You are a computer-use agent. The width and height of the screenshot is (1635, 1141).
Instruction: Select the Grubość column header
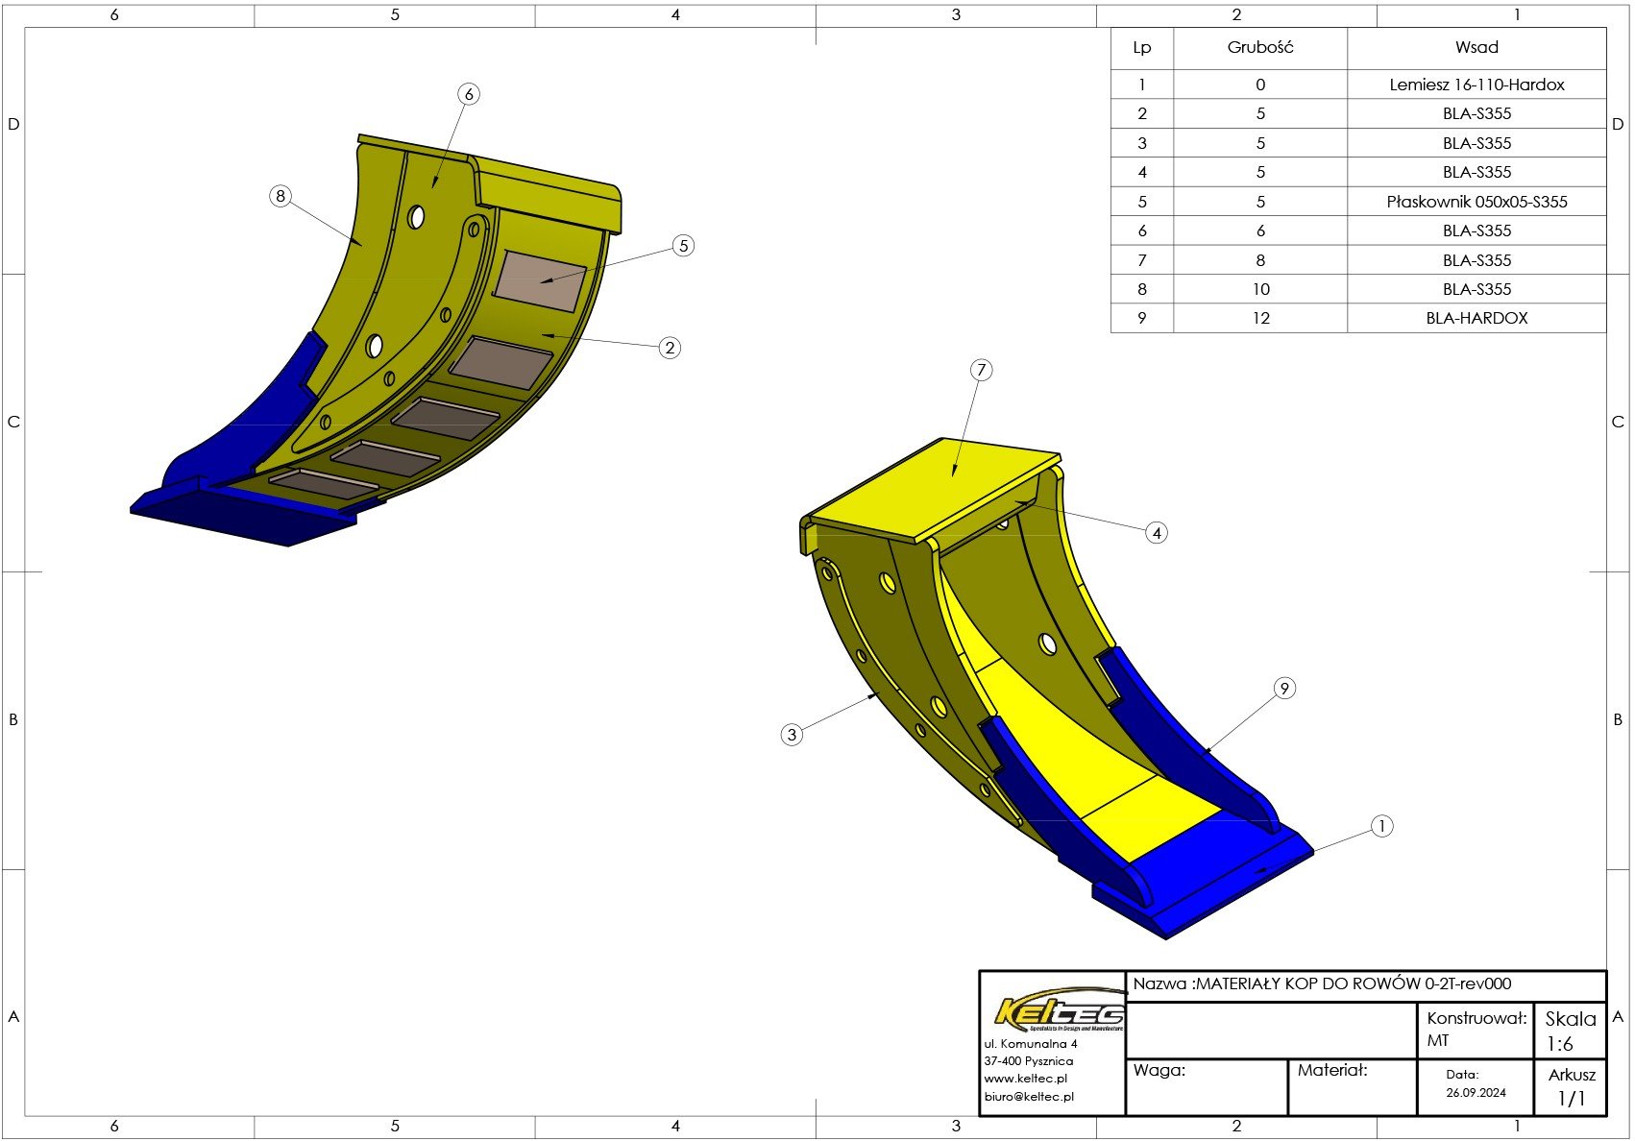tap(1260, 48)
